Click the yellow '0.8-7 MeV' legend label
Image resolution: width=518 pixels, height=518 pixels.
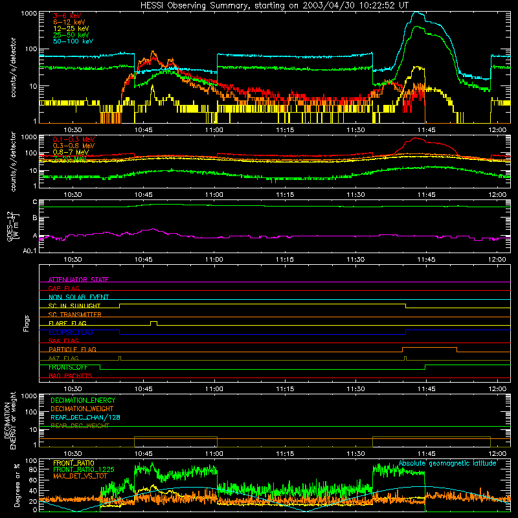click(x=71, y=152)
